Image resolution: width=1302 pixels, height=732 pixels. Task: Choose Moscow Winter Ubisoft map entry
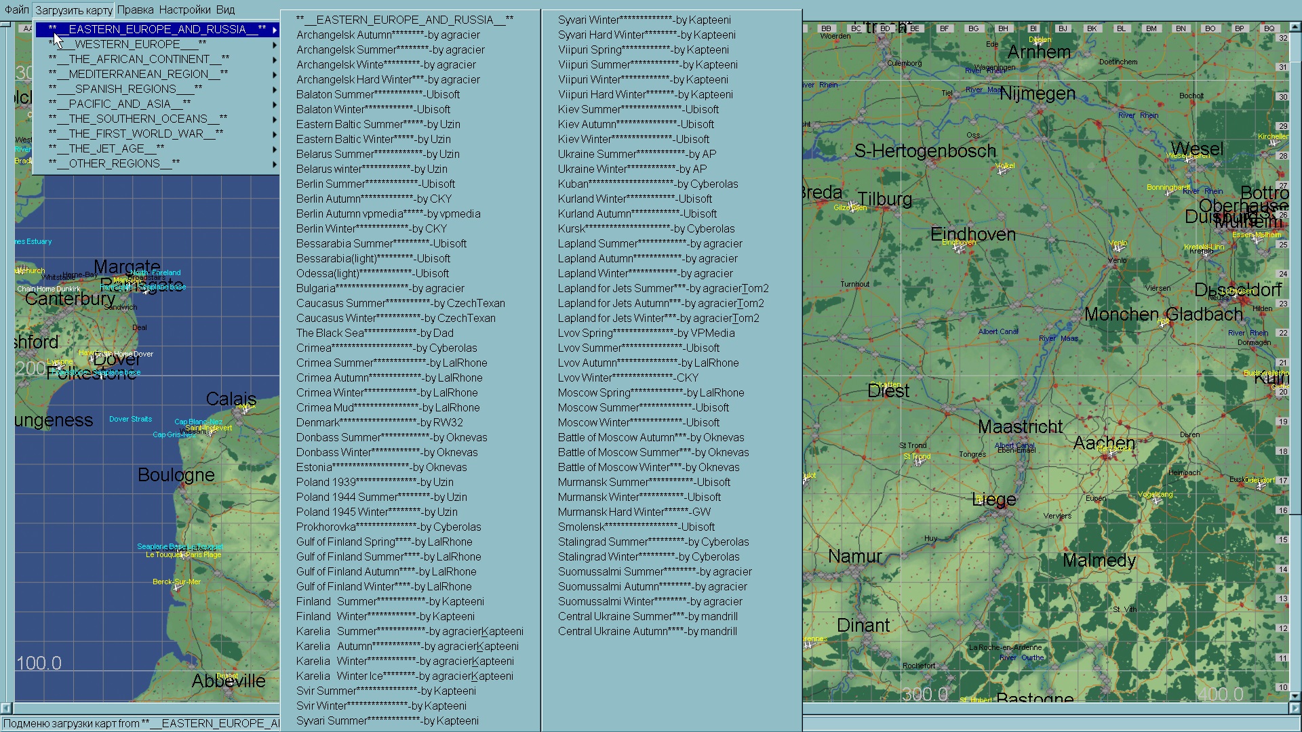(638, 422)
